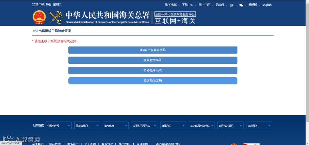Expand the 地方政府 dropdown

pyautogui.click(x=116, y=126)
